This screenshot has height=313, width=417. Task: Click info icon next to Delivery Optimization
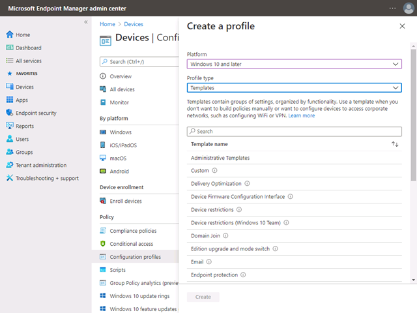point(247,184)
